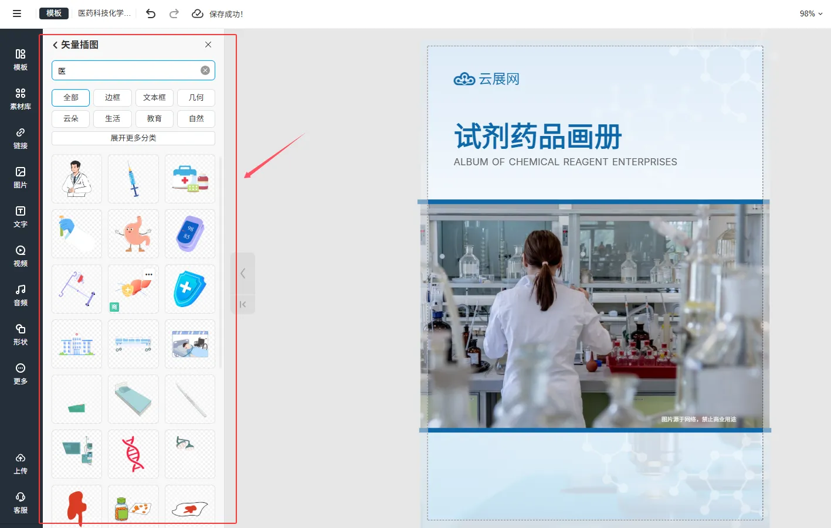831x528 pixels.
Task: Go back from 矢量插图 panel
Action: pos(56,45)
